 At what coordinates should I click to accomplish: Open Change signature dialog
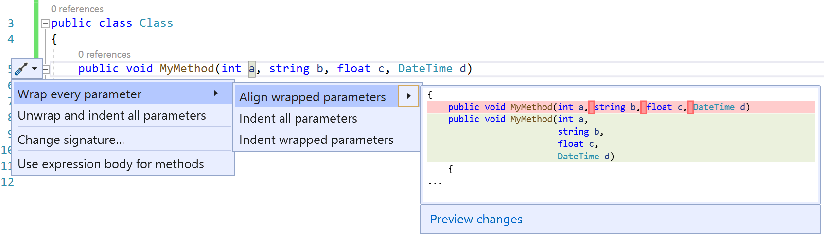(x=71, y=140)
